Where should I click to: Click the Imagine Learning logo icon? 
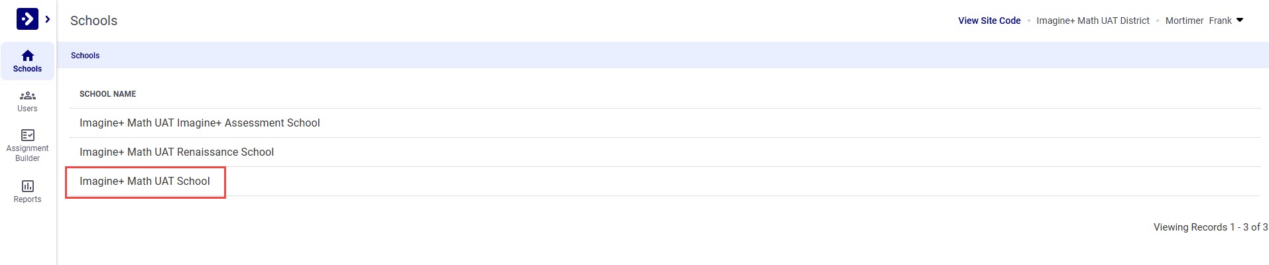click(27, 19)
